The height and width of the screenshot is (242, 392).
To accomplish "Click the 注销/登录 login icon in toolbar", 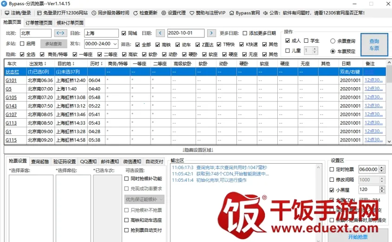I will [6, 13].
